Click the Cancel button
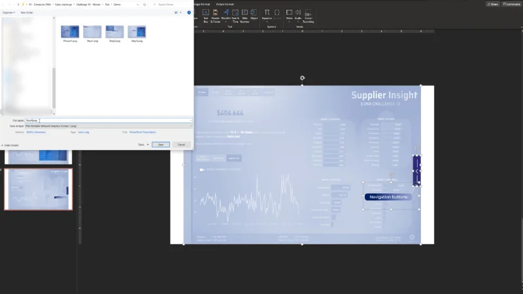Screen dimensions: 523x294 [x=181, y=145]
